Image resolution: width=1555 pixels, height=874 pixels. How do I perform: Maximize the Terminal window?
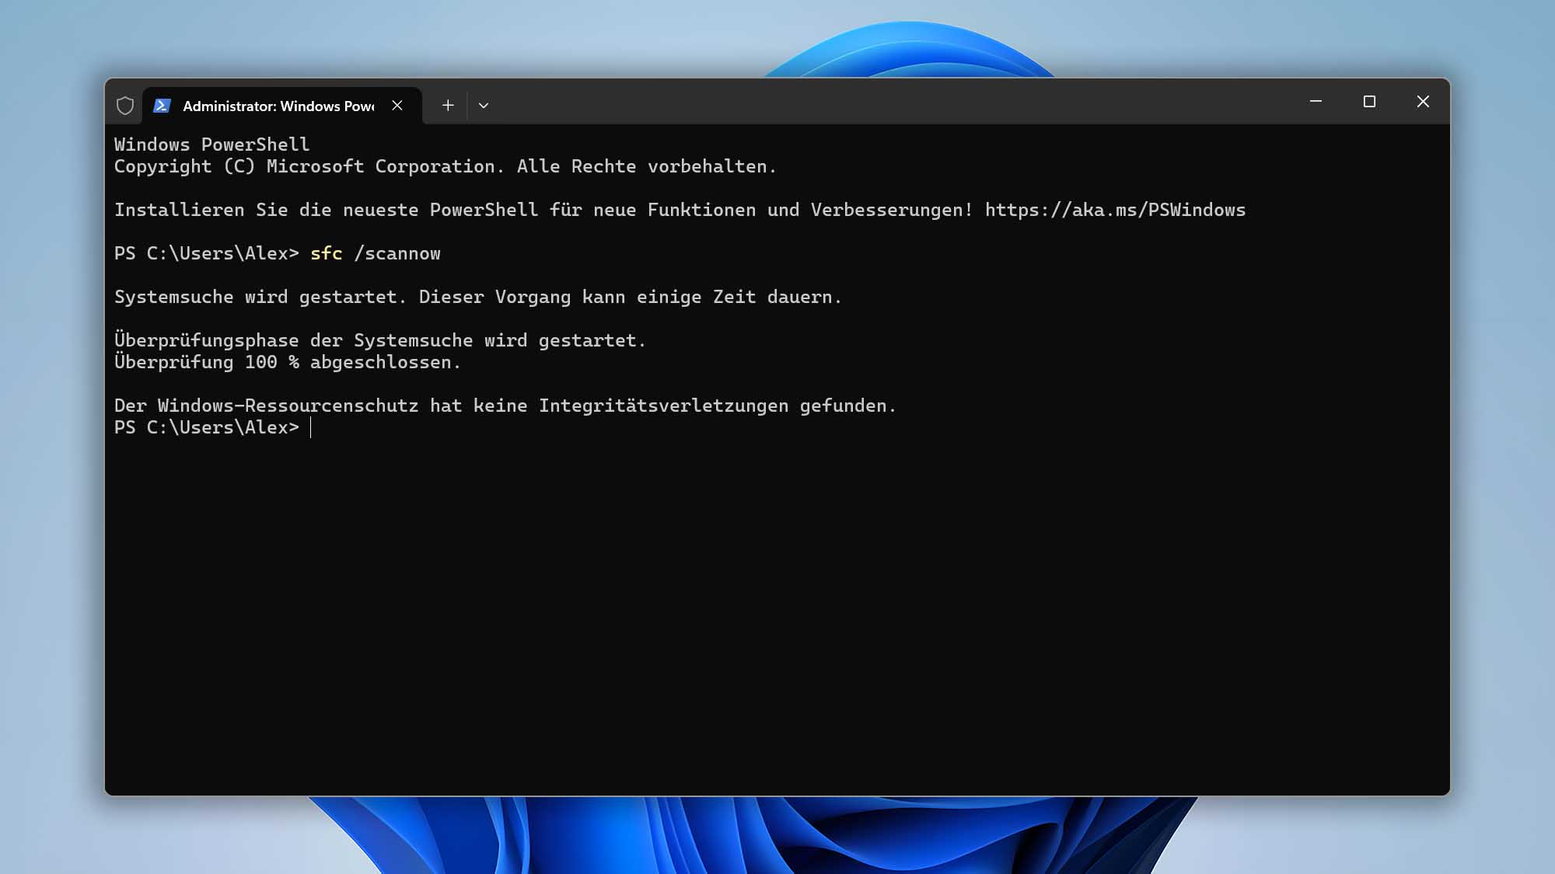[1369, 102]
